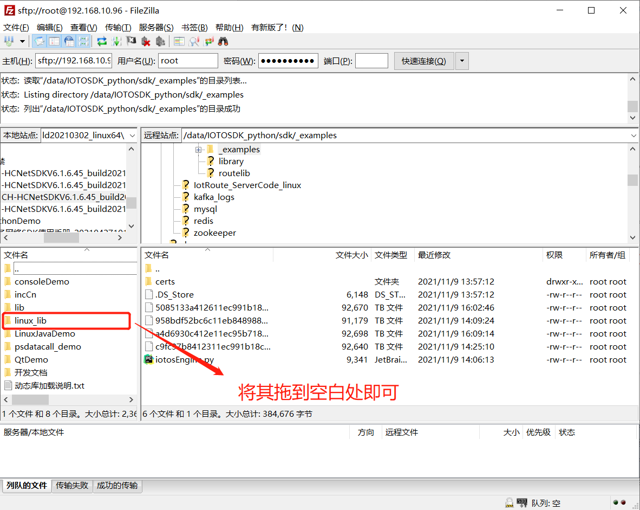Click the process queue toolbar icon
This screenshot has height=510, width=640.
coord(116,41)
